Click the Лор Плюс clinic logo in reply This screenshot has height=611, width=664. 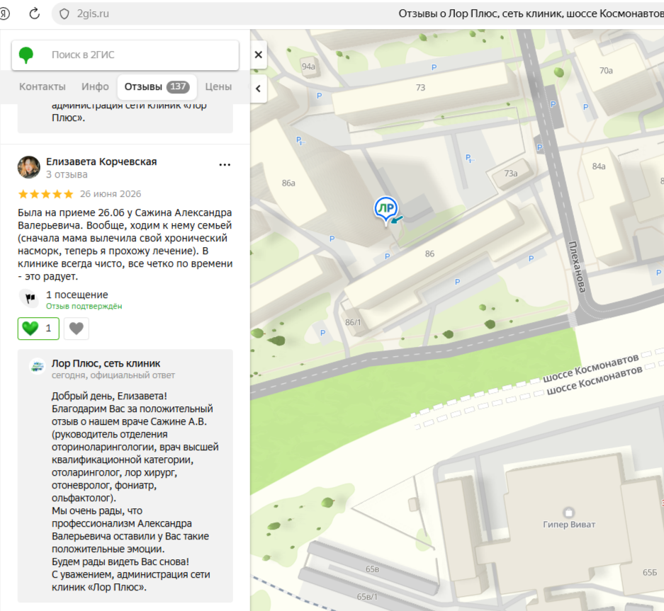38,366
